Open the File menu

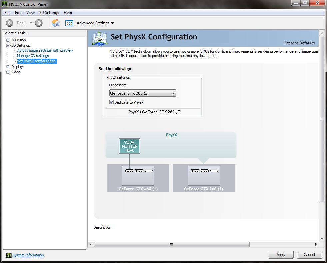[7, 13]
